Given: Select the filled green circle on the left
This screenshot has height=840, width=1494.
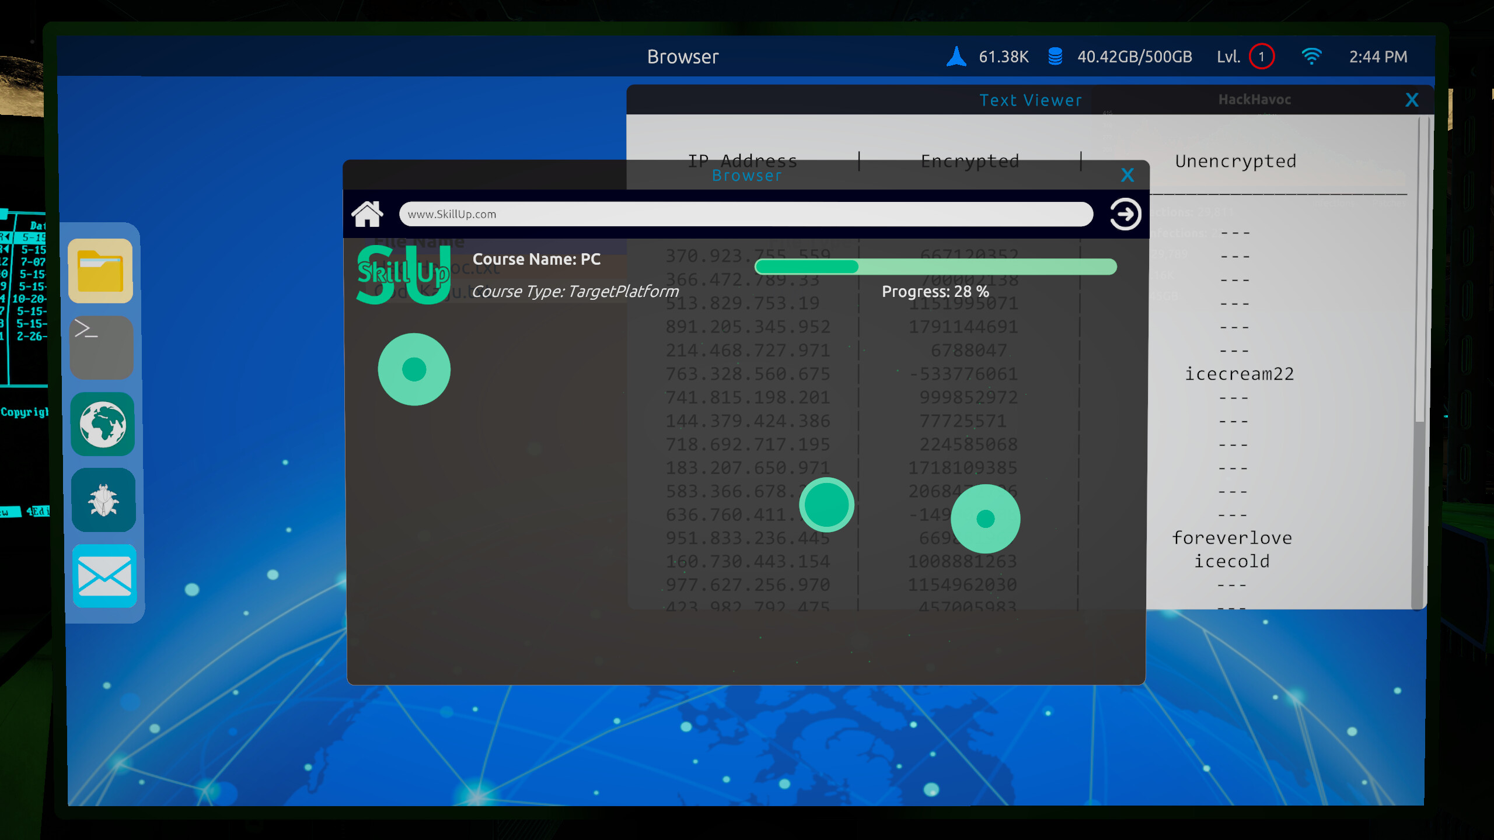Looking at the screenshot, I should pos(414,369).
